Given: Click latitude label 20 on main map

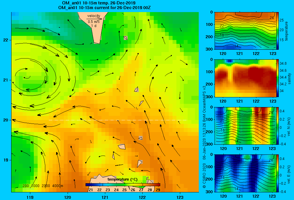Looking at the screenshot, I should coord(6,120).
